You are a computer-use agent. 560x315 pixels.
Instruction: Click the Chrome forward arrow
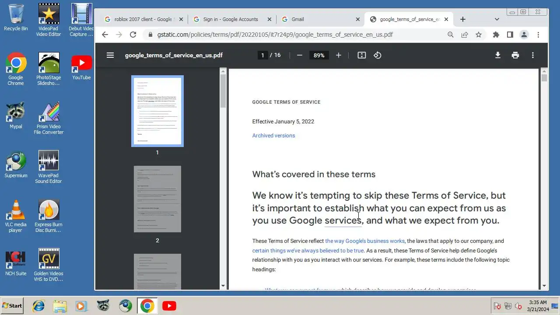click(x=119, y=35)
